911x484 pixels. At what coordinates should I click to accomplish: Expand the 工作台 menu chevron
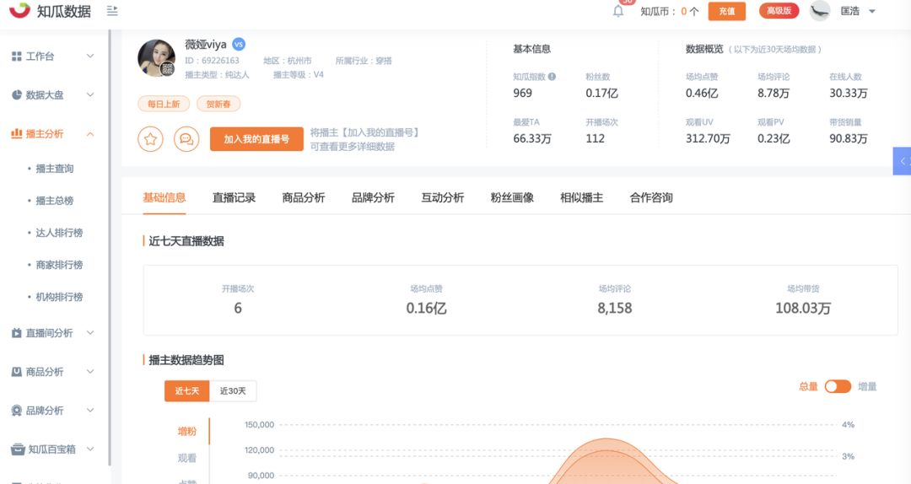point(90,56)
